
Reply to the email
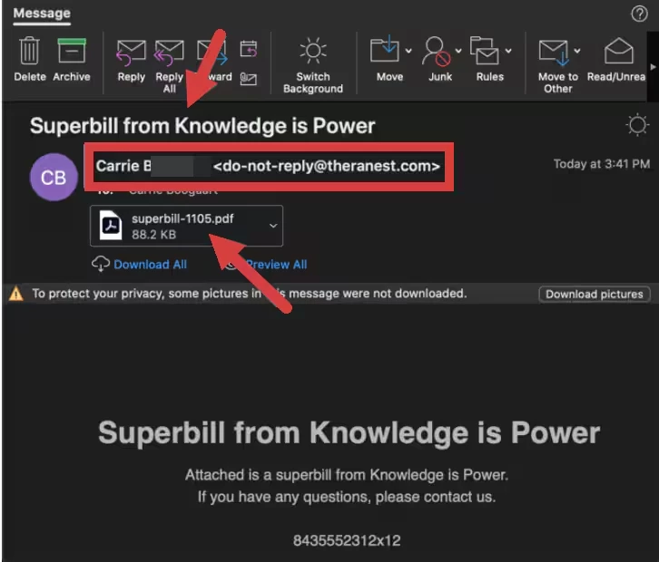[131, 53]
